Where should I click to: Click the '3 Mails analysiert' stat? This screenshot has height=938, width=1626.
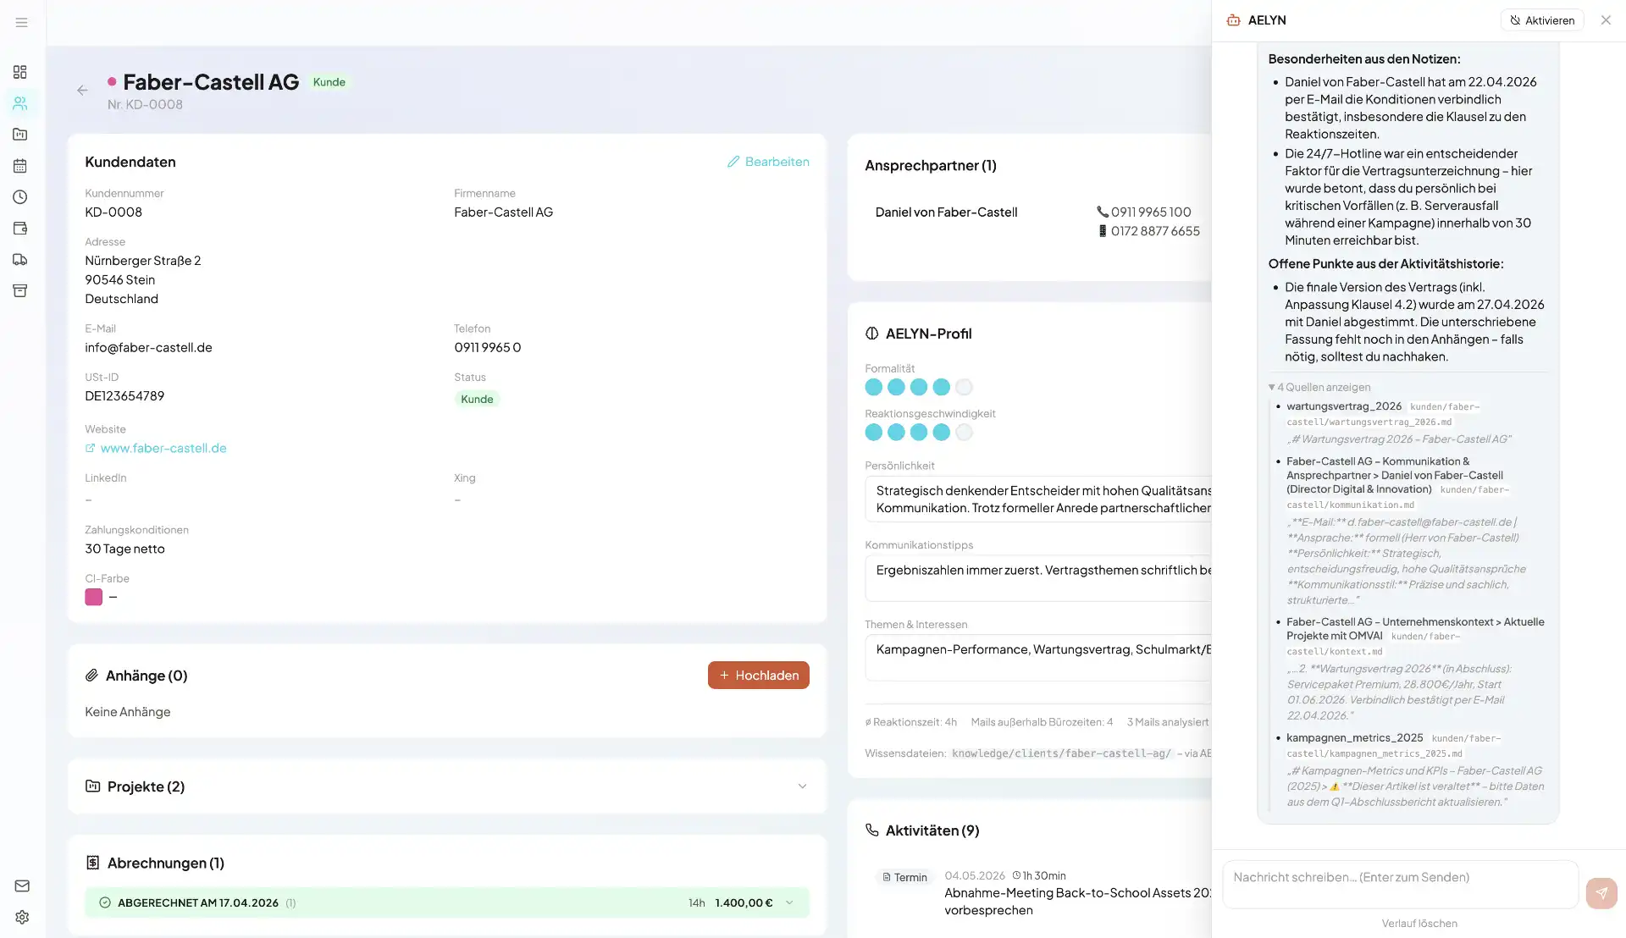coord(1168,722)
